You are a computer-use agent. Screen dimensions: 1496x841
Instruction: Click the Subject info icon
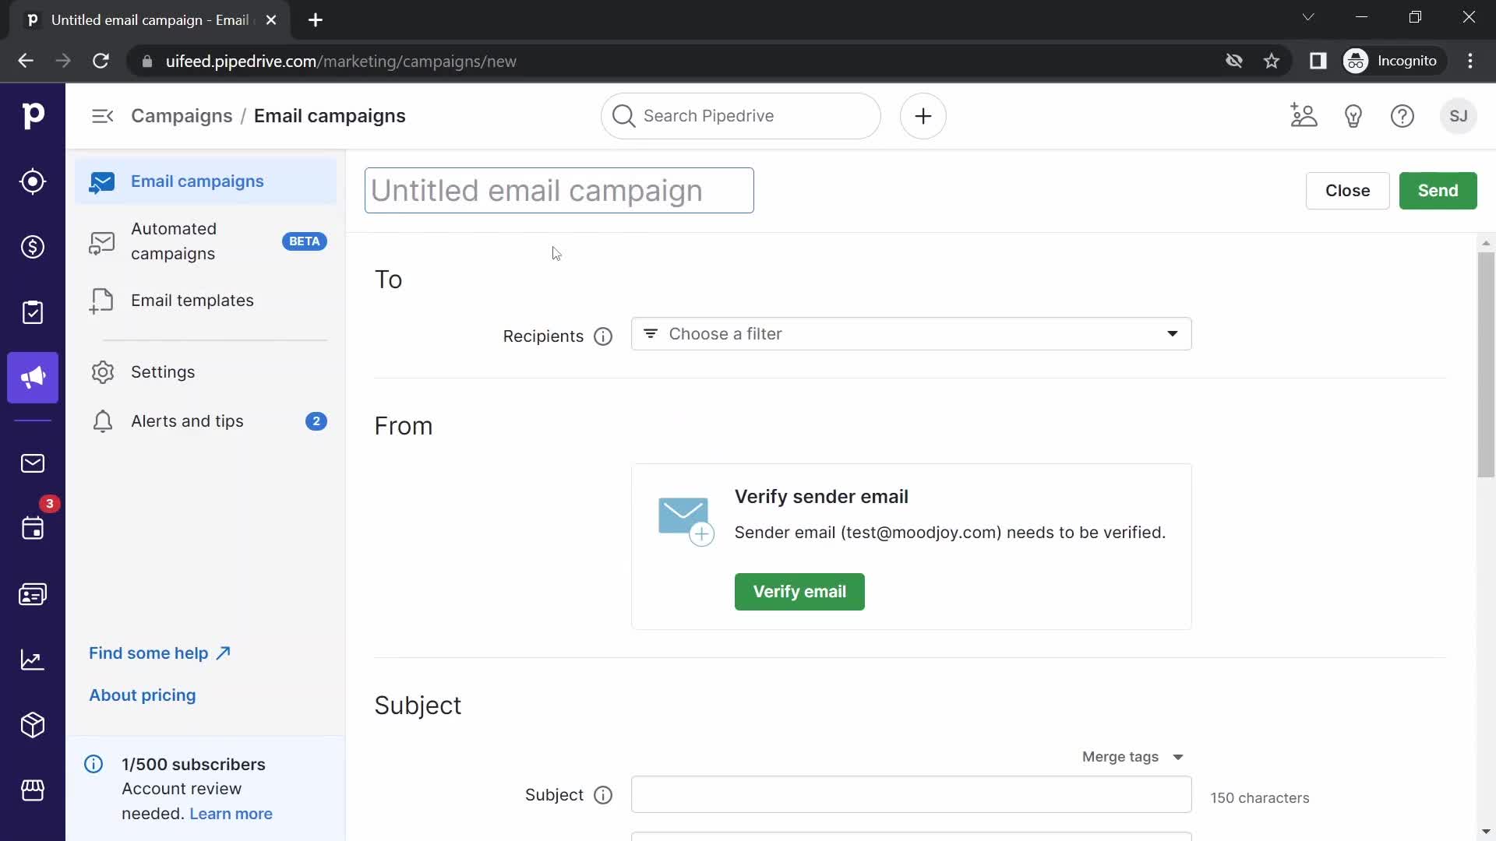pos(603,795)
